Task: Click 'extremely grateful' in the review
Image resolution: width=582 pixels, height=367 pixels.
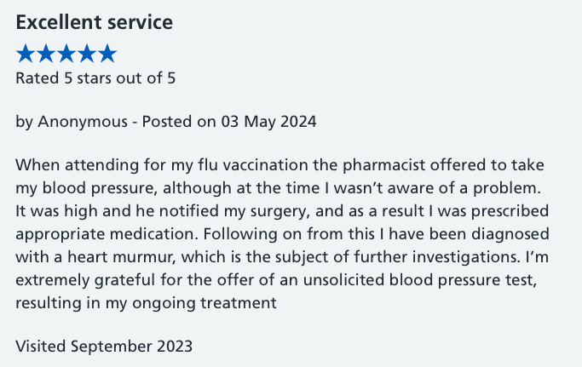Action: coord(85,280)
